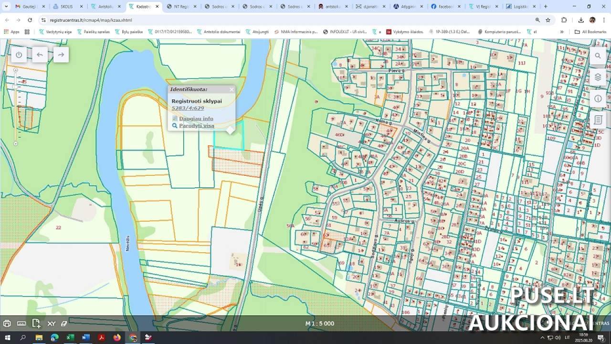Image resolution: width=611 pixels, height=344 pixels.
Task: Open Excel from the Windows taskbar
Action: (70, 338)
